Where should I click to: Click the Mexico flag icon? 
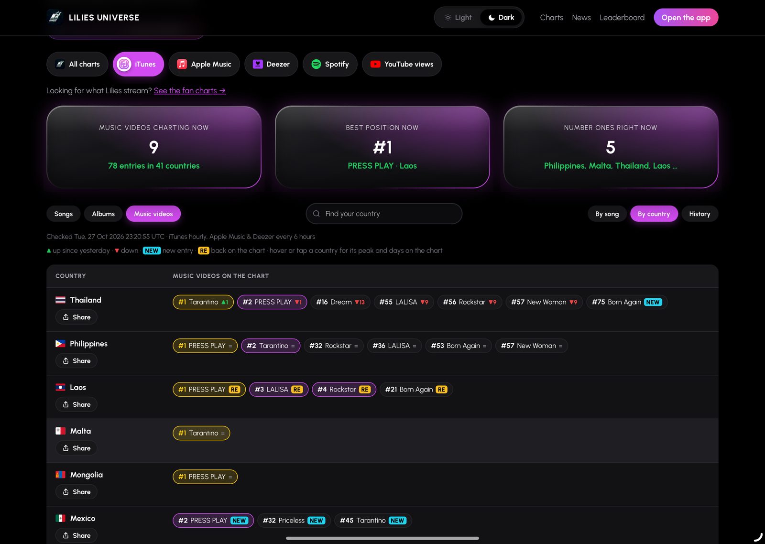61,518
